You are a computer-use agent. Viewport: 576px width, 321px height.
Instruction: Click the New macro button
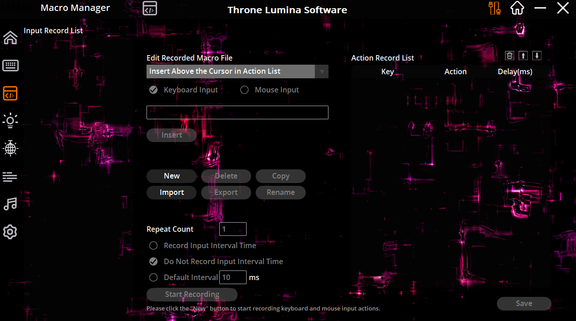click(172, 176)
